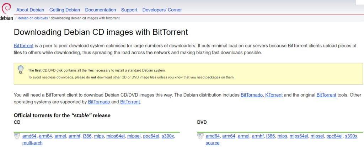Select mips64el under DVD torrents
This screenshot has width=364, height=147.
(299, 136)
